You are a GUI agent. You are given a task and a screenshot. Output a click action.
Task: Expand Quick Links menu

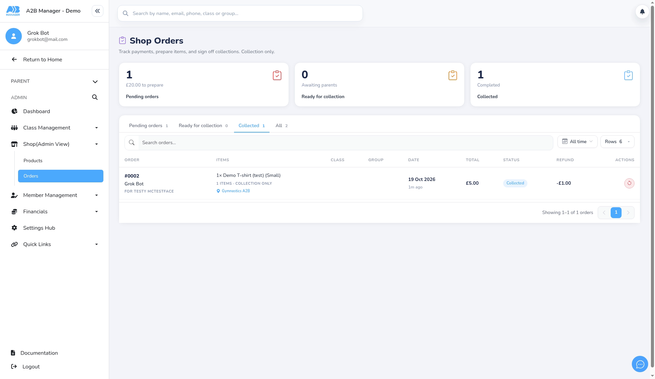(55, 244)
